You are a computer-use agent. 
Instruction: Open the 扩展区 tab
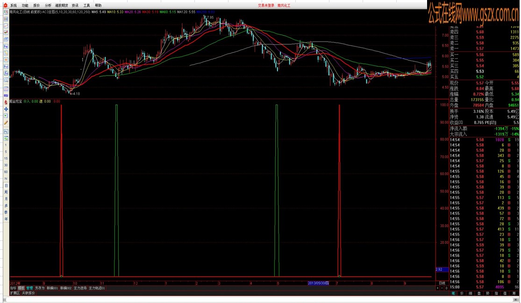point(14,293)
